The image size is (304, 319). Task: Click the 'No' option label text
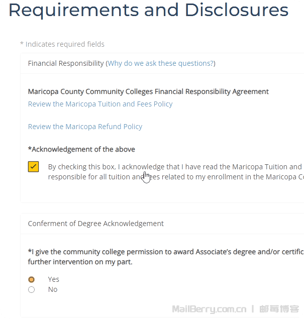coord(52,289)
